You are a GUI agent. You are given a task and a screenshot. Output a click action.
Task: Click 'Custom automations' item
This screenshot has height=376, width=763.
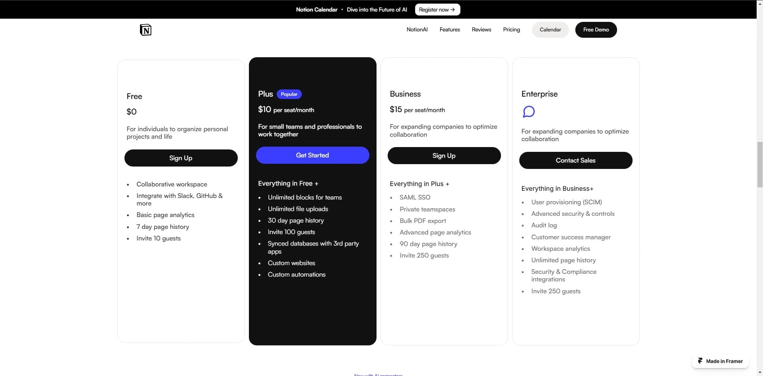pos(297,274)
